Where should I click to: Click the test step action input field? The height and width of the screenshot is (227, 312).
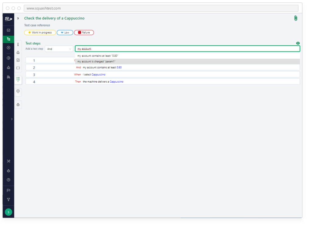pyautogui.click(x=187, y=49)
